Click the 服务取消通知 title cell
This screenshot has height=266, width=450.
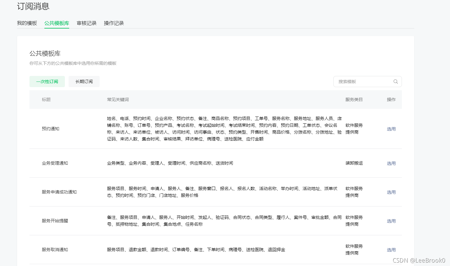click(x=55, y=250)
